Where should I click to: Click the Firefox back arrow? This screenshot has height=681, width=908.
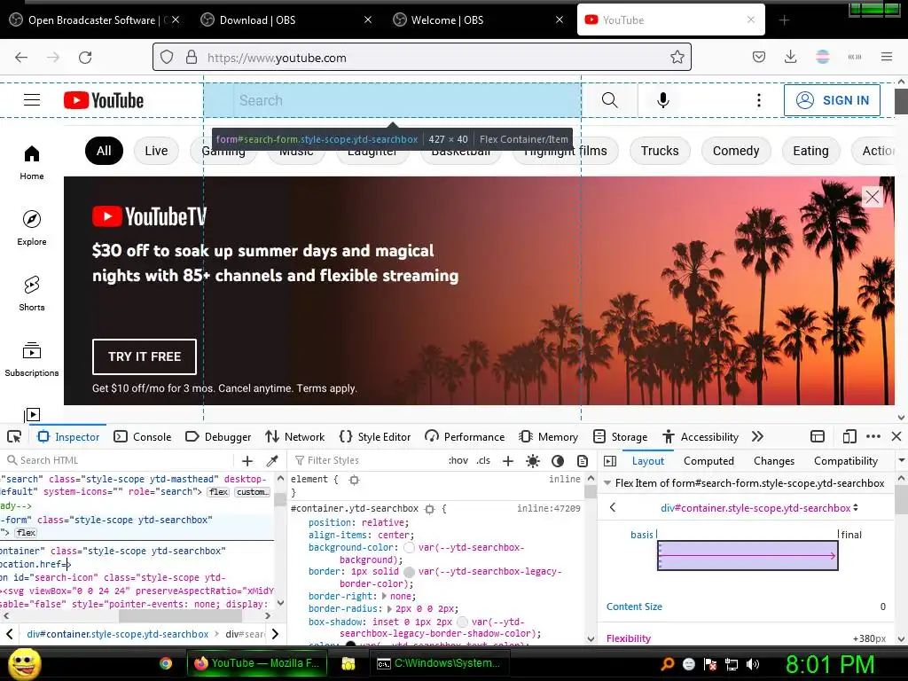tap(21, 58)
